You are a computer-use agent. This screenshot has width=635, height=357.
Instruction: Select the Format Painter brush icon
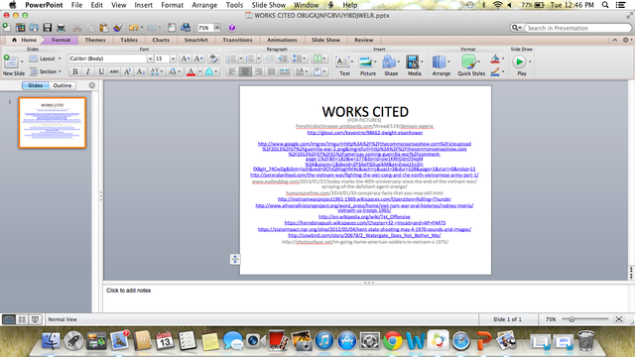pos(118,28)
